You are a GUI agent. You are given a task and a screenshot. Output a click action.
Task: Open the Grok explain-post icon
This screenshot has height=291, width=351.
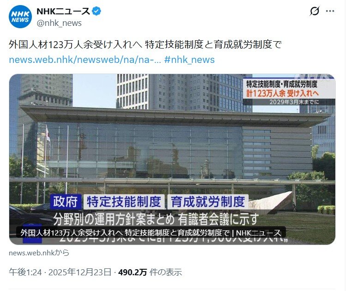click(315, 11)
